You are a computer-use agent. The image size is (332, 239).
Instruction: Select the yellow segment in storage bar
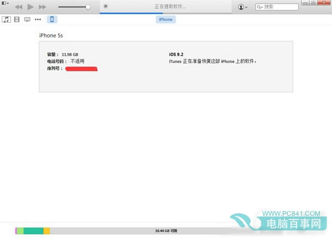[47, 231]
